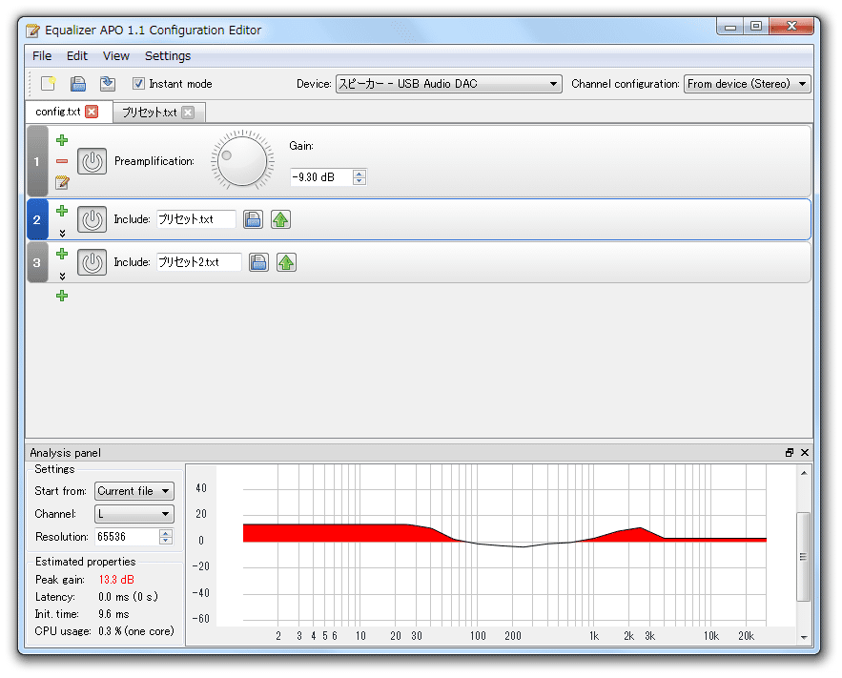Screen dimensions: 842x678
Task: Add filter with bottom green plus icon
Action: 62,296
